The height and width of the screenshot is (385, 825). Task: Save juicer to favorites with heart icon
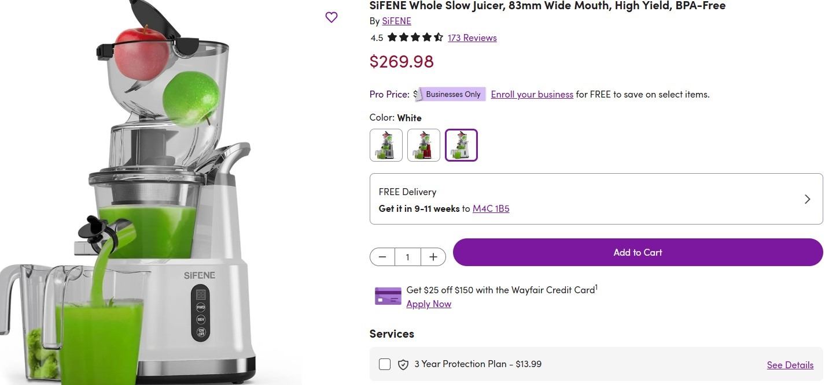pyautogui.click(x=332, y=17)
